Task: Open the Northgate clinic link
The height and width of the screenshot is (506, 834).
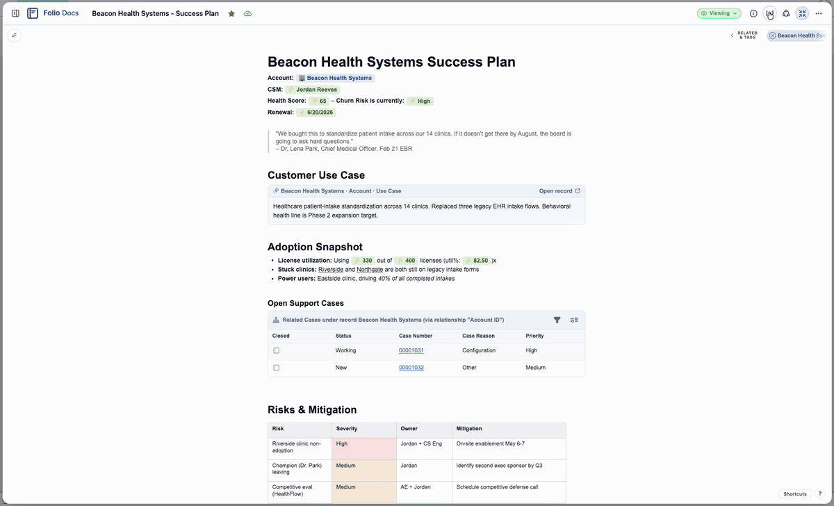Action: [370, 270]
